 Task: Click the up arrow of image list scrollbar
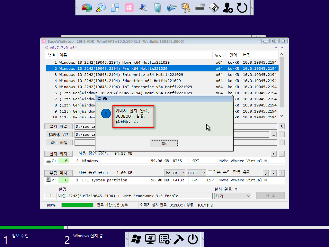click(x=281, y=54)
